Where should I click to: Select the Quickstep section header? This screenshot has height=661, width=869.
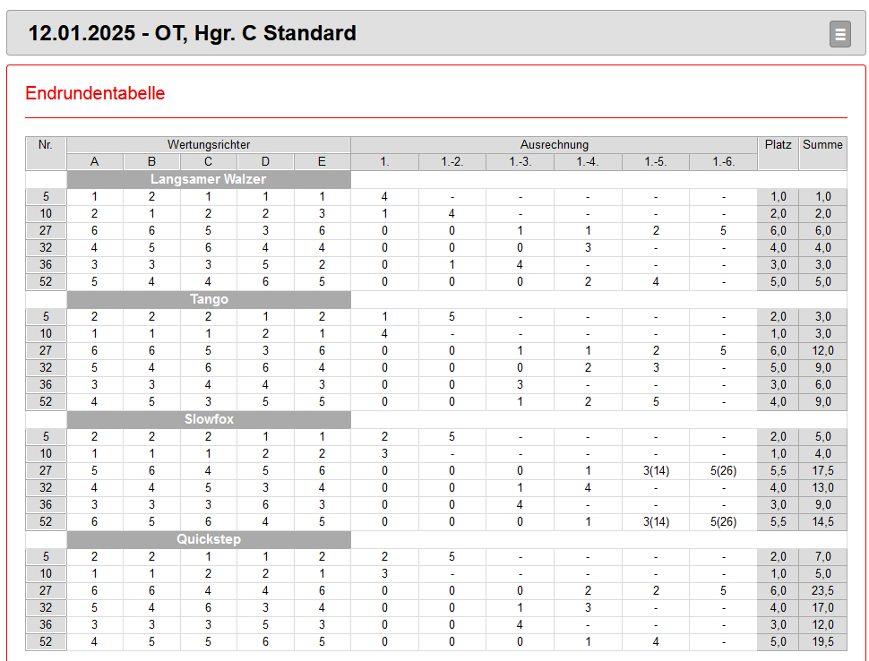pyautogui.click(x=208, y=539)
